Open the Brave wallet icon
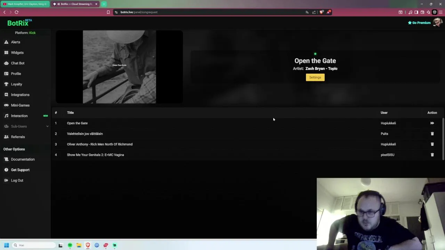This screenshot has width=445, height=250. [x=422, y=12]
